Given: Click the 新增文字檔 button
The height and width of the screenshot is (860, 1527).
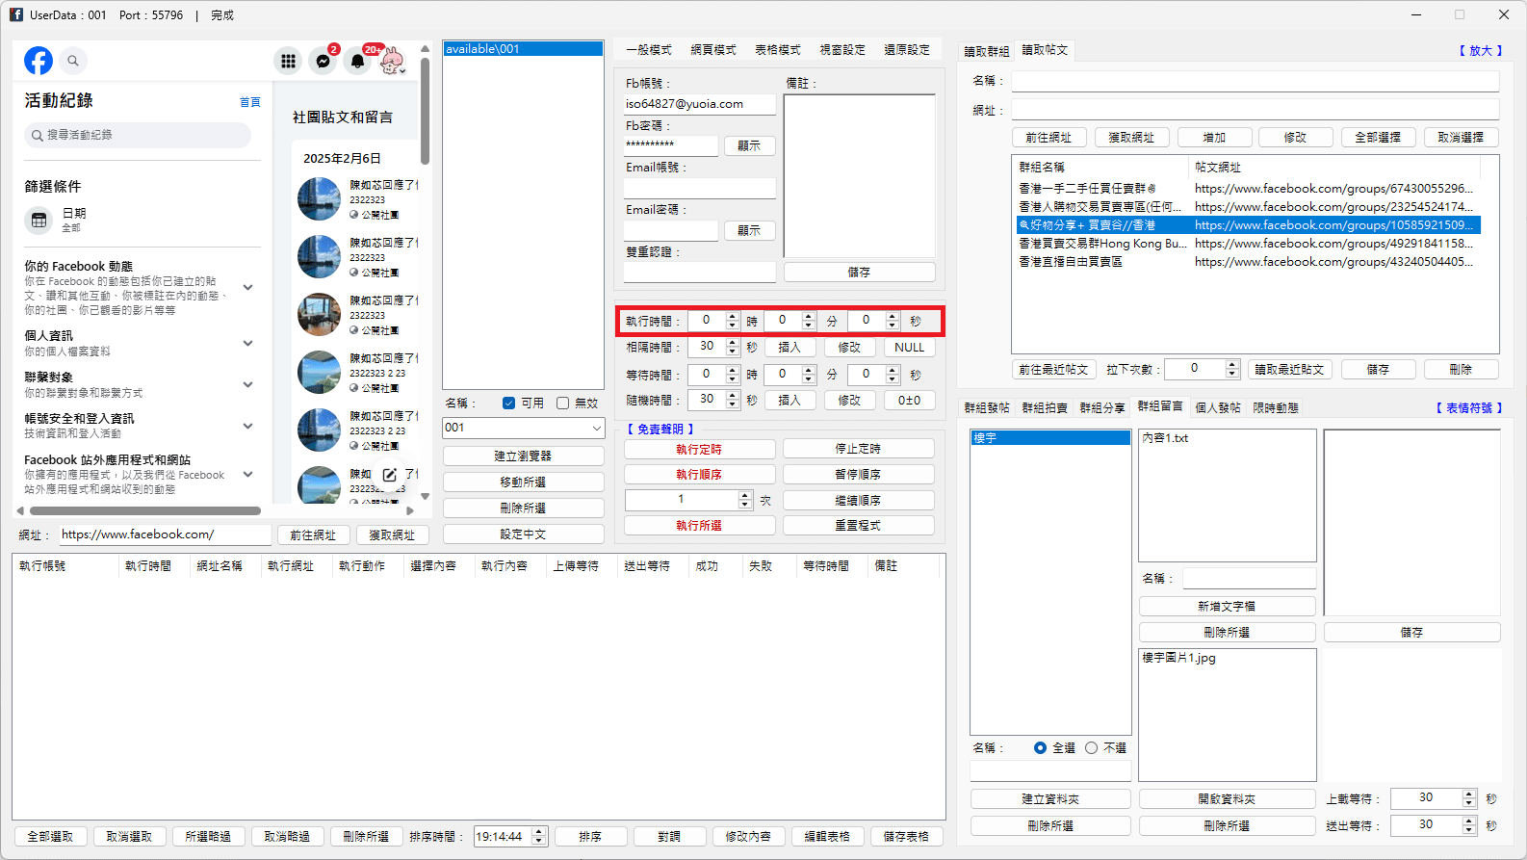Looking at the screenshot, I should coord(1227,607).
